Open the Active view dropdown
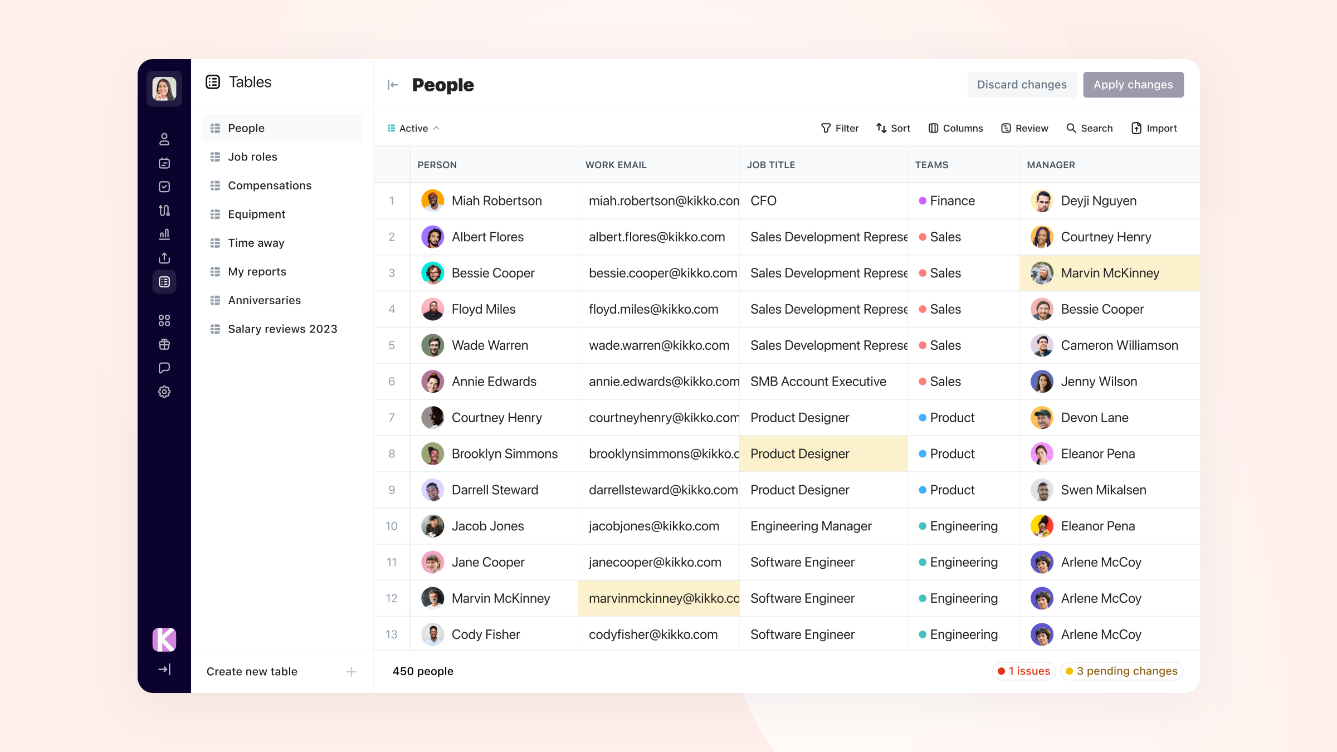The image size is (1337, 752). point(413,128)
